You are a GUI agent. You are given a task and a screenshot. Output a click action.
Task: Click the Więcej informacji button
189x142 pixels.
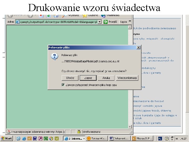pyautogui.click(x=127, y=78)
